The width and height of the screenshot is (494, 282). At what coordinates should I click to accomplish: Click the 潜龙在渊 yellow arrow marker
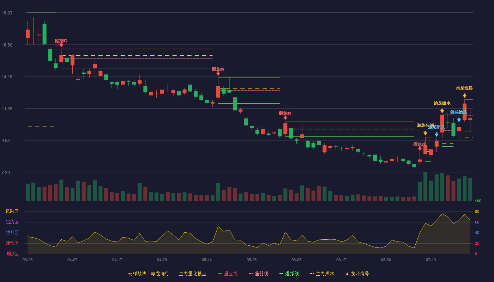(x=425, y=133)
